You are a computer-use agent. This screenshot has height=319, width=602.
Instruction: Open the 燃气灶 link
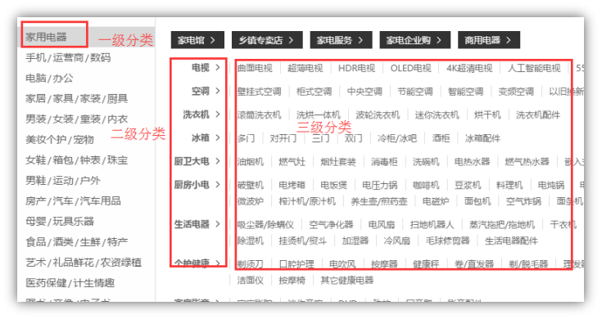(x=292, y=162)
